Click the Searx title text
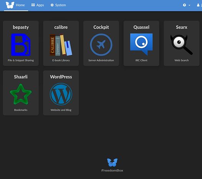The width and height of the screenshot is (202, 179). click(x=182, y=27)
